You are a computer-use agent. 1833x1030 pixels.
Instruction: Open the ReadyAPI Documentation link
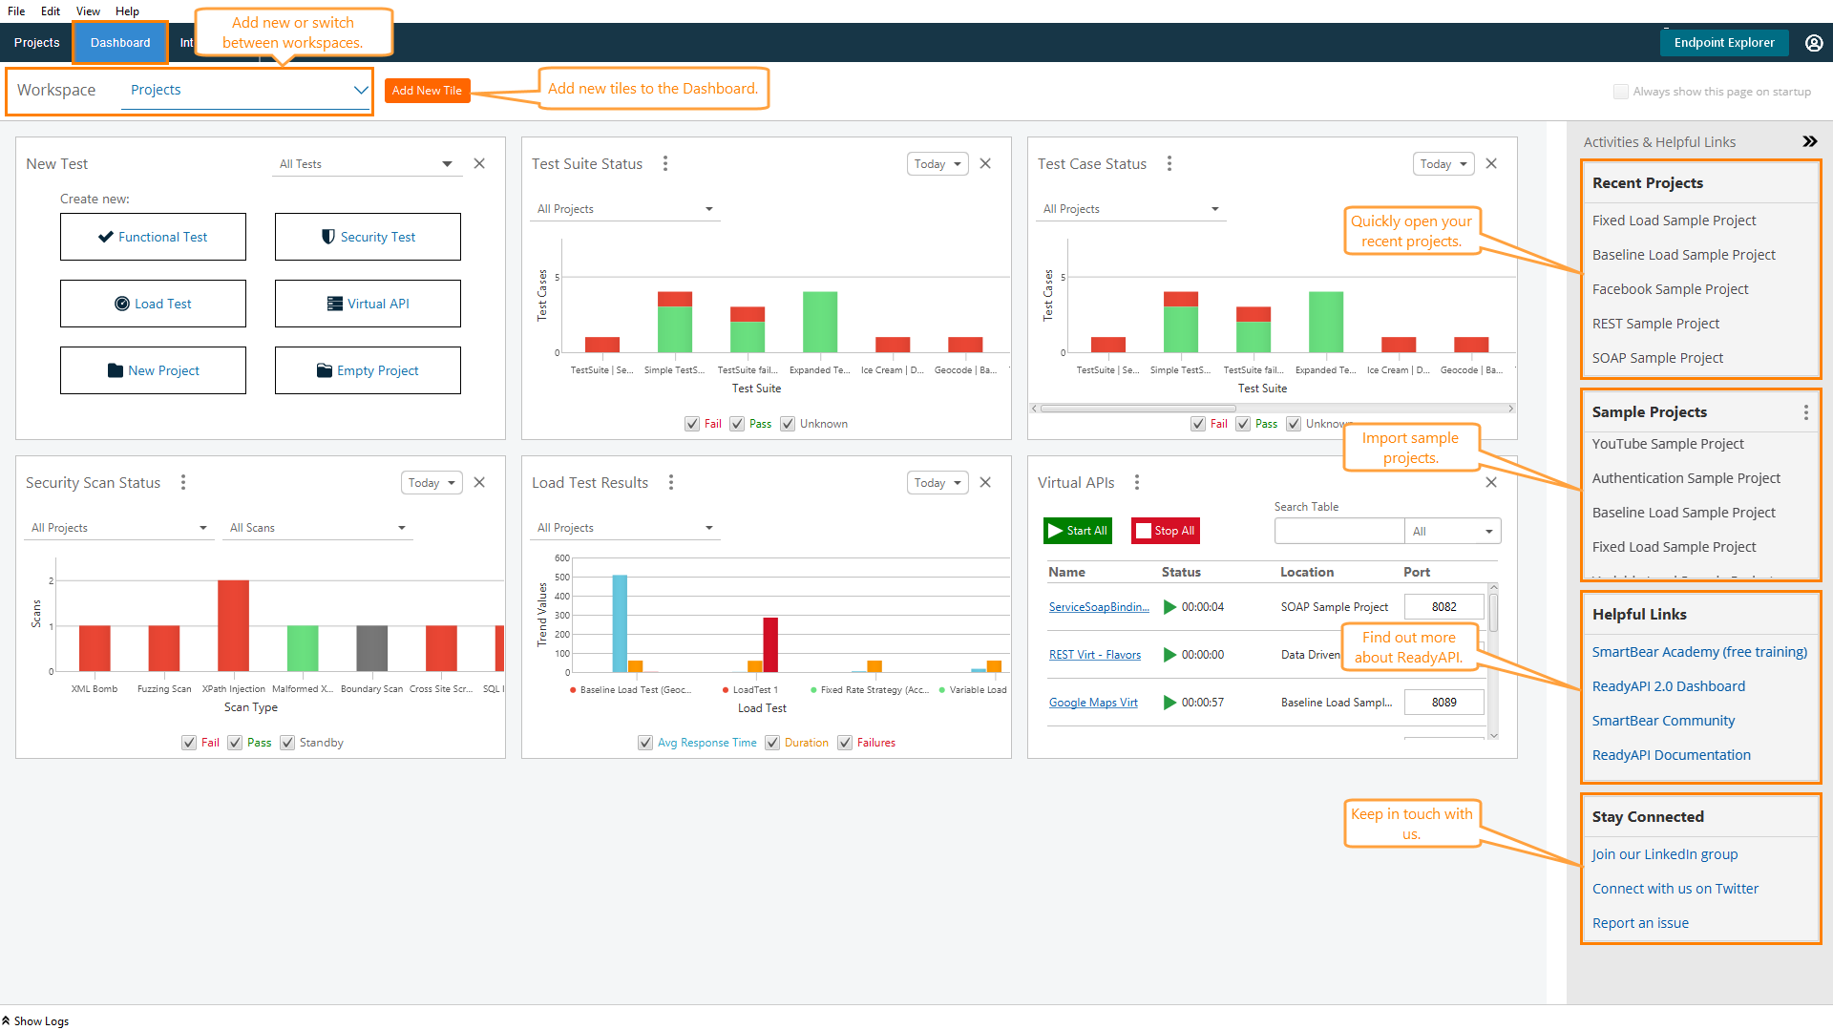click(1672, 754)
